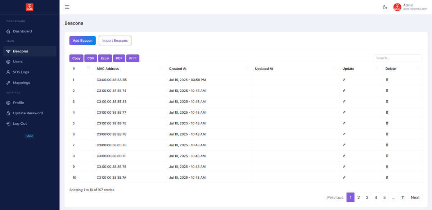Screen dimensions: 432x210
Task: Click the pencil icon for beacon C3:00:00:38:8A:B5
Action: [344, 79]
